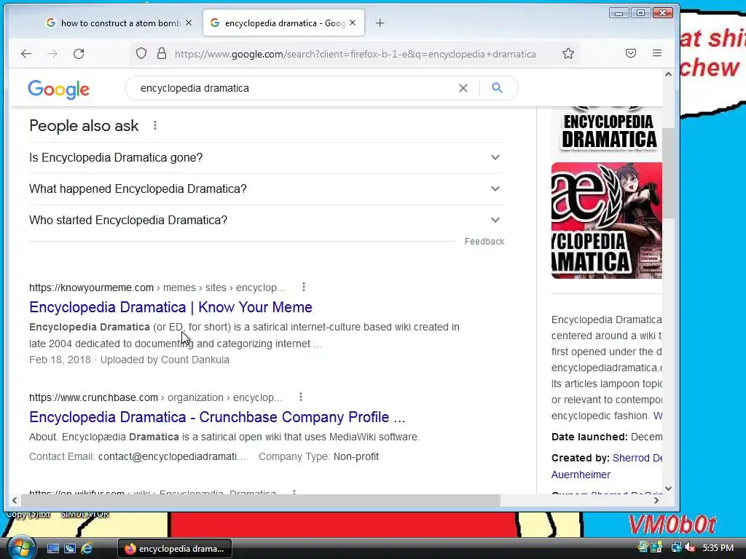Reload the page with the refresh icon

79,54
